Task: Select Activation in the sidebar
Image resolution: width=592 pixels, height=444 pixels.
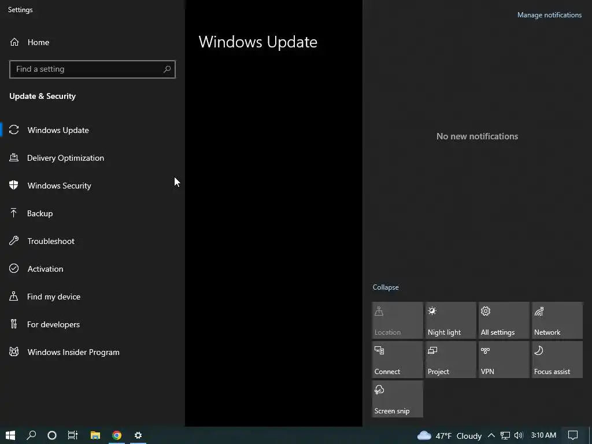Action: point(92,269)
